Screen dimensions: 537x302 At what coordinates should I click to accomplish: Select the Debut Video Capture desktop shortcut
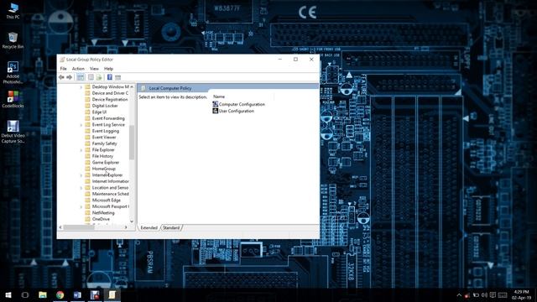(13, 132)
